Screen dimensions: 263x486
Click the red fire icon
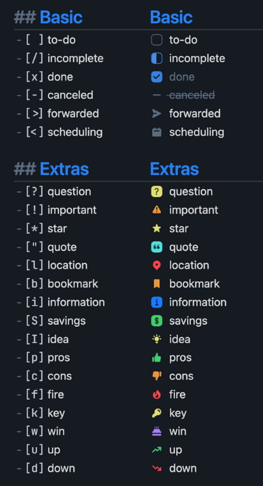pyautogui.click(x=157, y=395)
